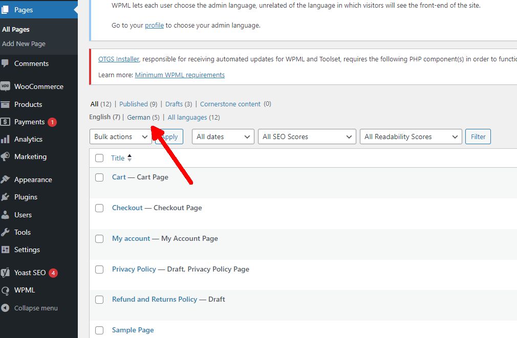The image size is (517, 338).
Task: Click the Filter button
Action: 478,137
